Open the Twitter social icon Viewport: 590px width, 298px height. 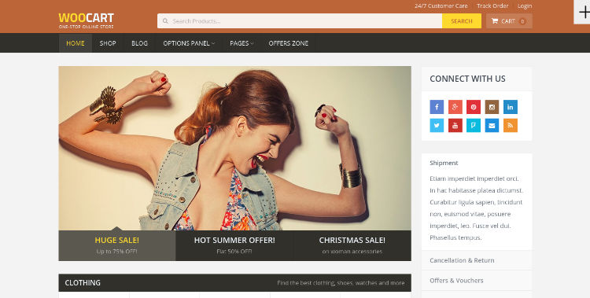pyautogui.click(x=437, y=125)
